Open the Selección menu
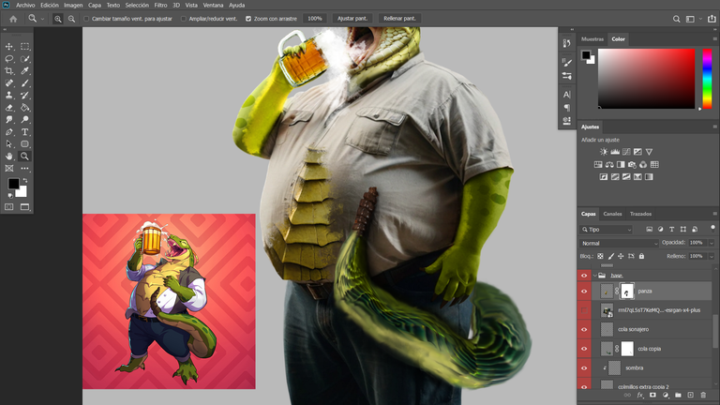The width and height of the screenshot is (720, 405). click(137, 5)
